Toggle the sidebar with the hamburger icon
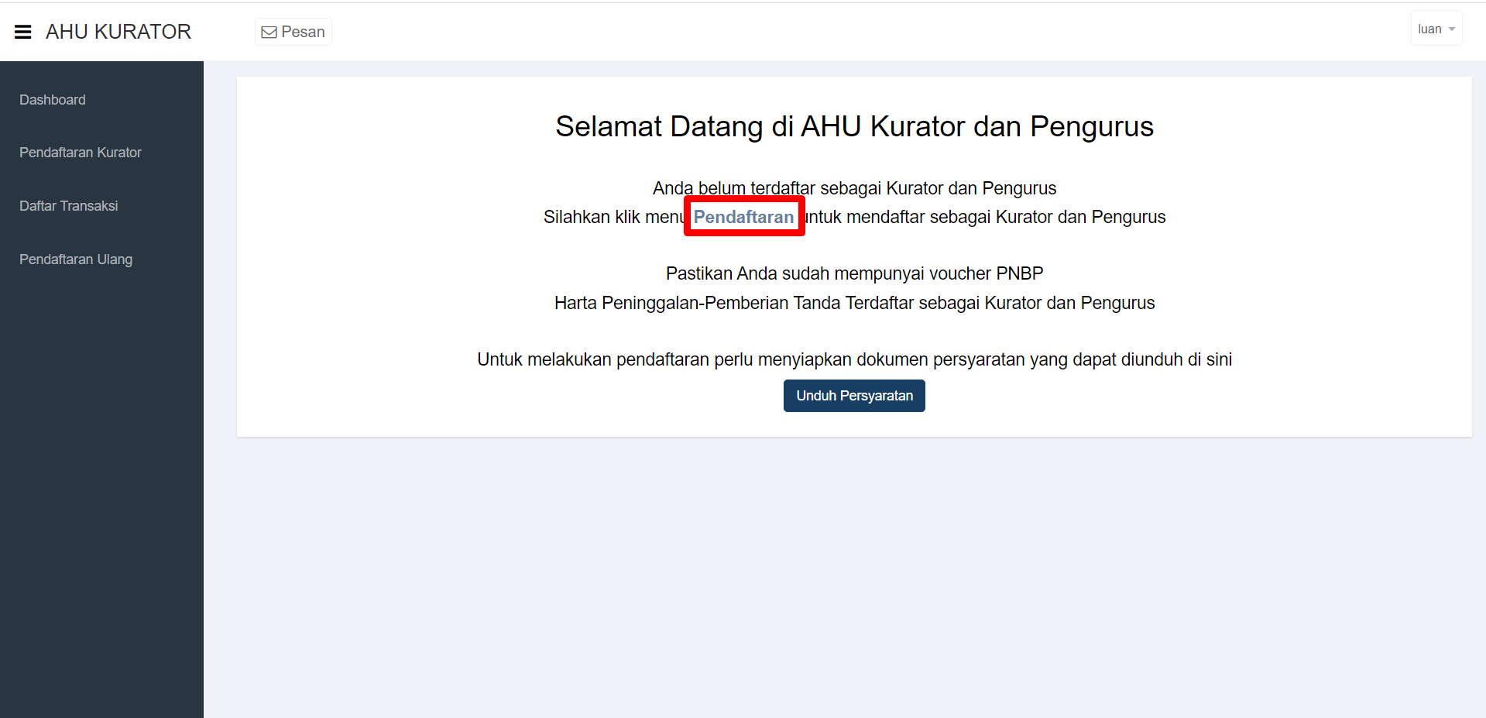 pos(23,32)
